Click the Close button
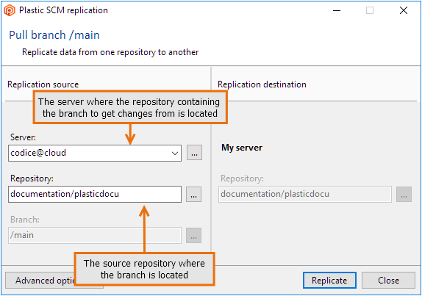This screenshot has height=296, width=422. pos(388,281)
